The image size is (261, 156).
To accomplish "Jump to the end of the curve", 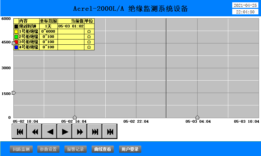I will [x=95, y=132].
